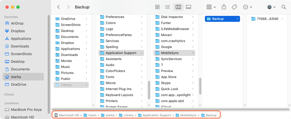291x119 pixels.
Task: Open the Group By dropdown in toolbar
Action: pos(211,7)
